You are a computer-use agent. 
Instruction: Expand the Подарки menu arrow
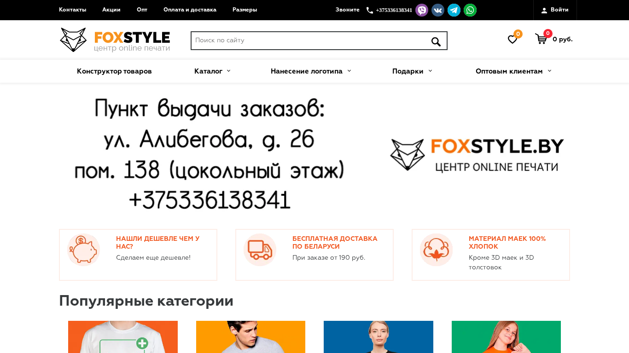pos(430,71)
